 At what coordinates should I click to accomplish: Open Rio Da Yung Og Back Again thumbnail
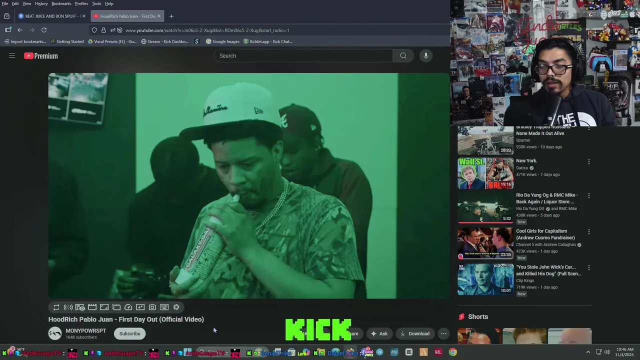[x=485, y=207]
